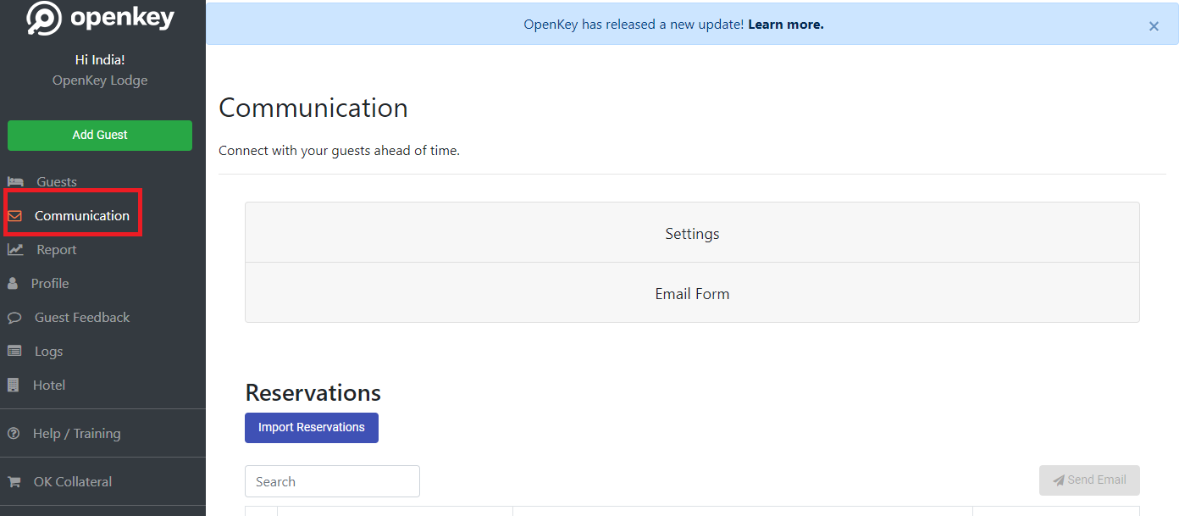
Task: Collapse the Settings panel header
Action: [691, 233]
